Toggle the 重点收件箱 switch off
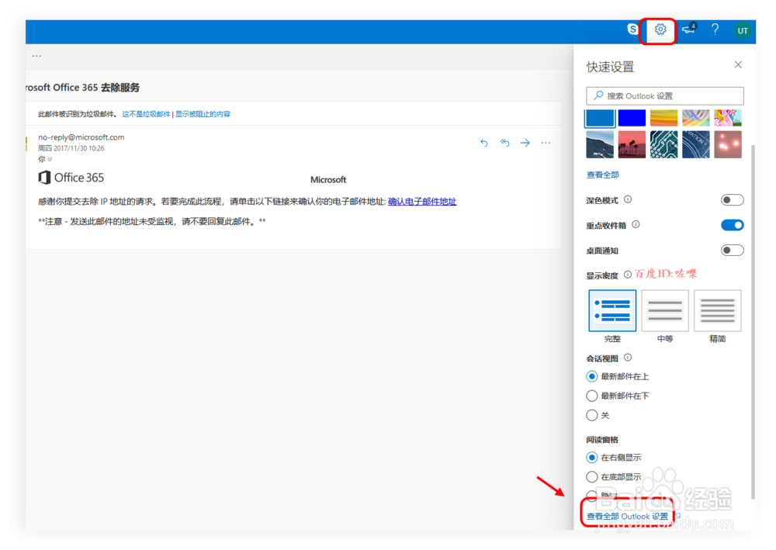 pyautogui.click(x=733, y=226)
